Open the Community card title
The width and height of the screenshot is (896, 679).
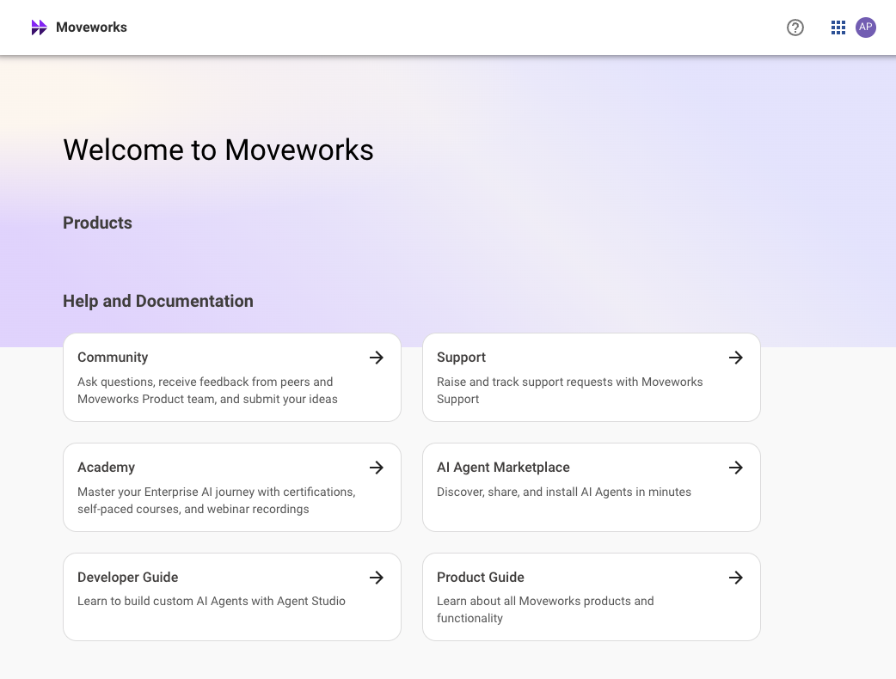[113, 358]
